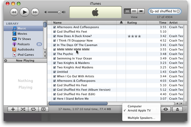
Task: Click the eject disc button
Action: (x=177, y=109)
